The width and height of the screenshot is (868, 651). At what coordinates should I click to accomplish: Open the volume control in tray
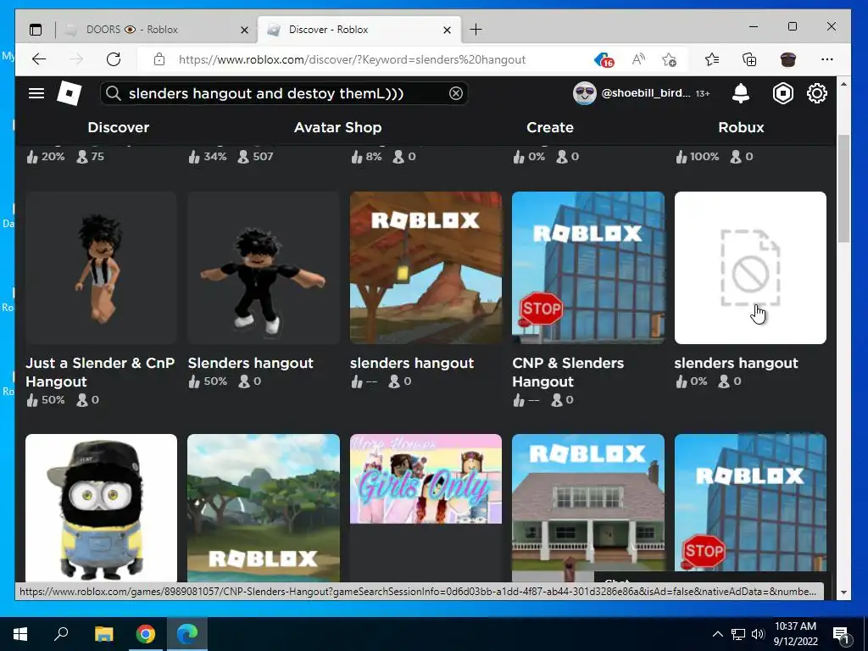point(758,634)
